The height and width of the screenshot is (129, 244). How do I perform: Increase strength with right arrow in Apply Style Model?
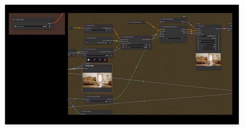click(149, 45)
